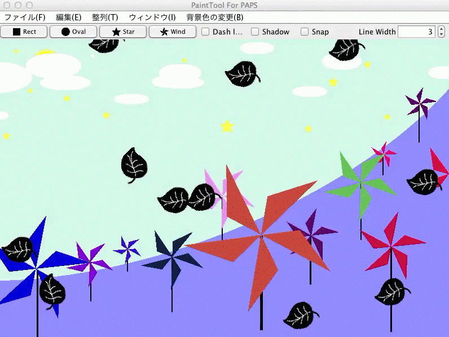
Task: Open the ファイル(F) menu
Action: point(25,17)
